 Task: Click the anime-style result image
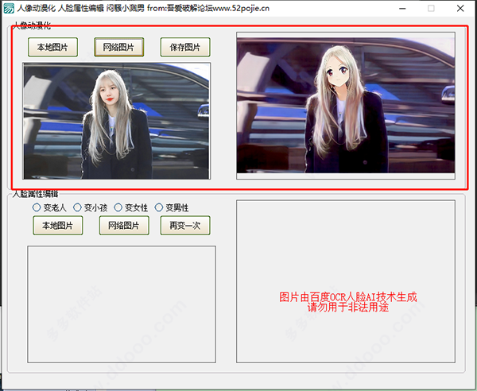(x=346, y=106)
